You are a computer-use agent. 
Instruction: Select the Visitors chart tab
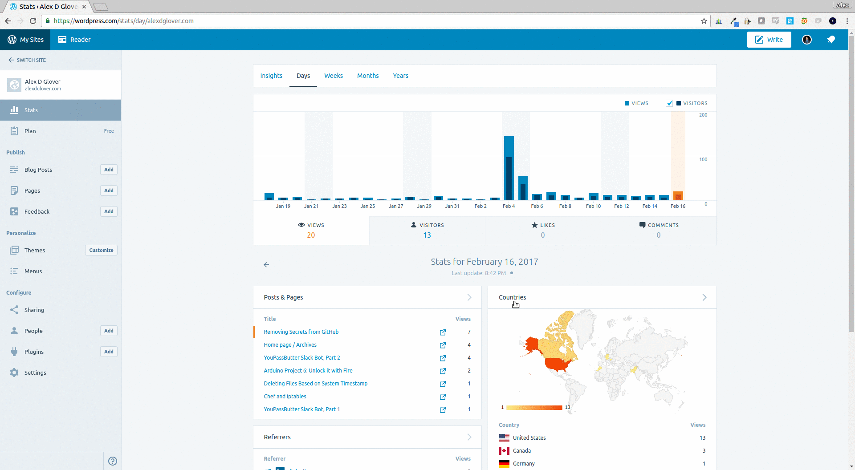tap(427, 231)
